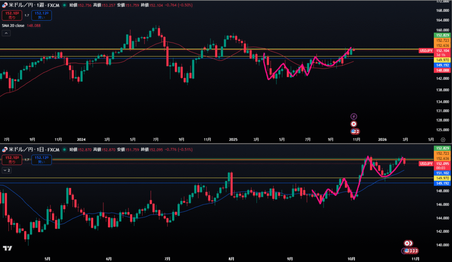Click the Japan flag event icon on weekly chart

354,124
